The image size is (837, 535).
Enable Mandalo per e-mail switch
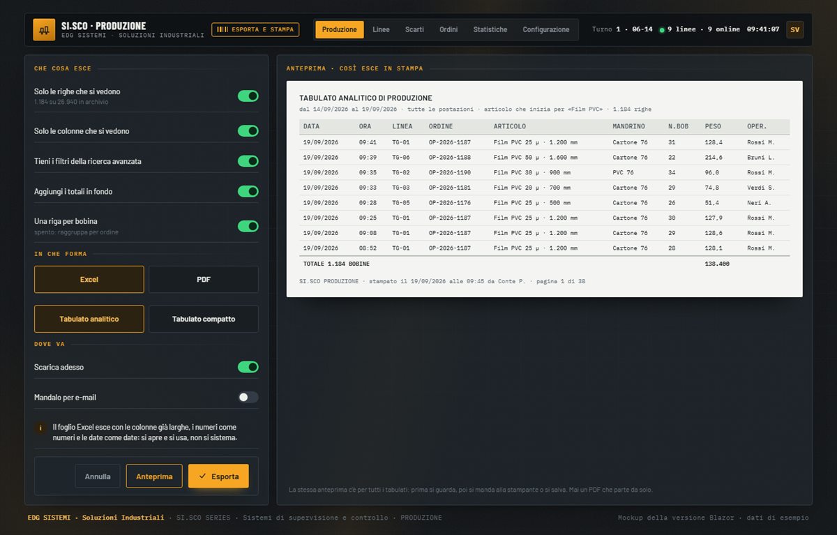tap(248, 397)
